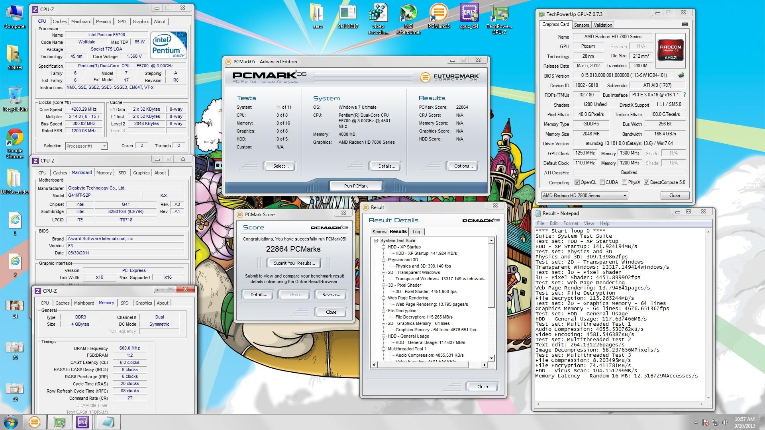The width and height of the screenshot is (765, 430).
Task: Click the Notepad vertical scrollbar
Action: click(x=708, y=315)
